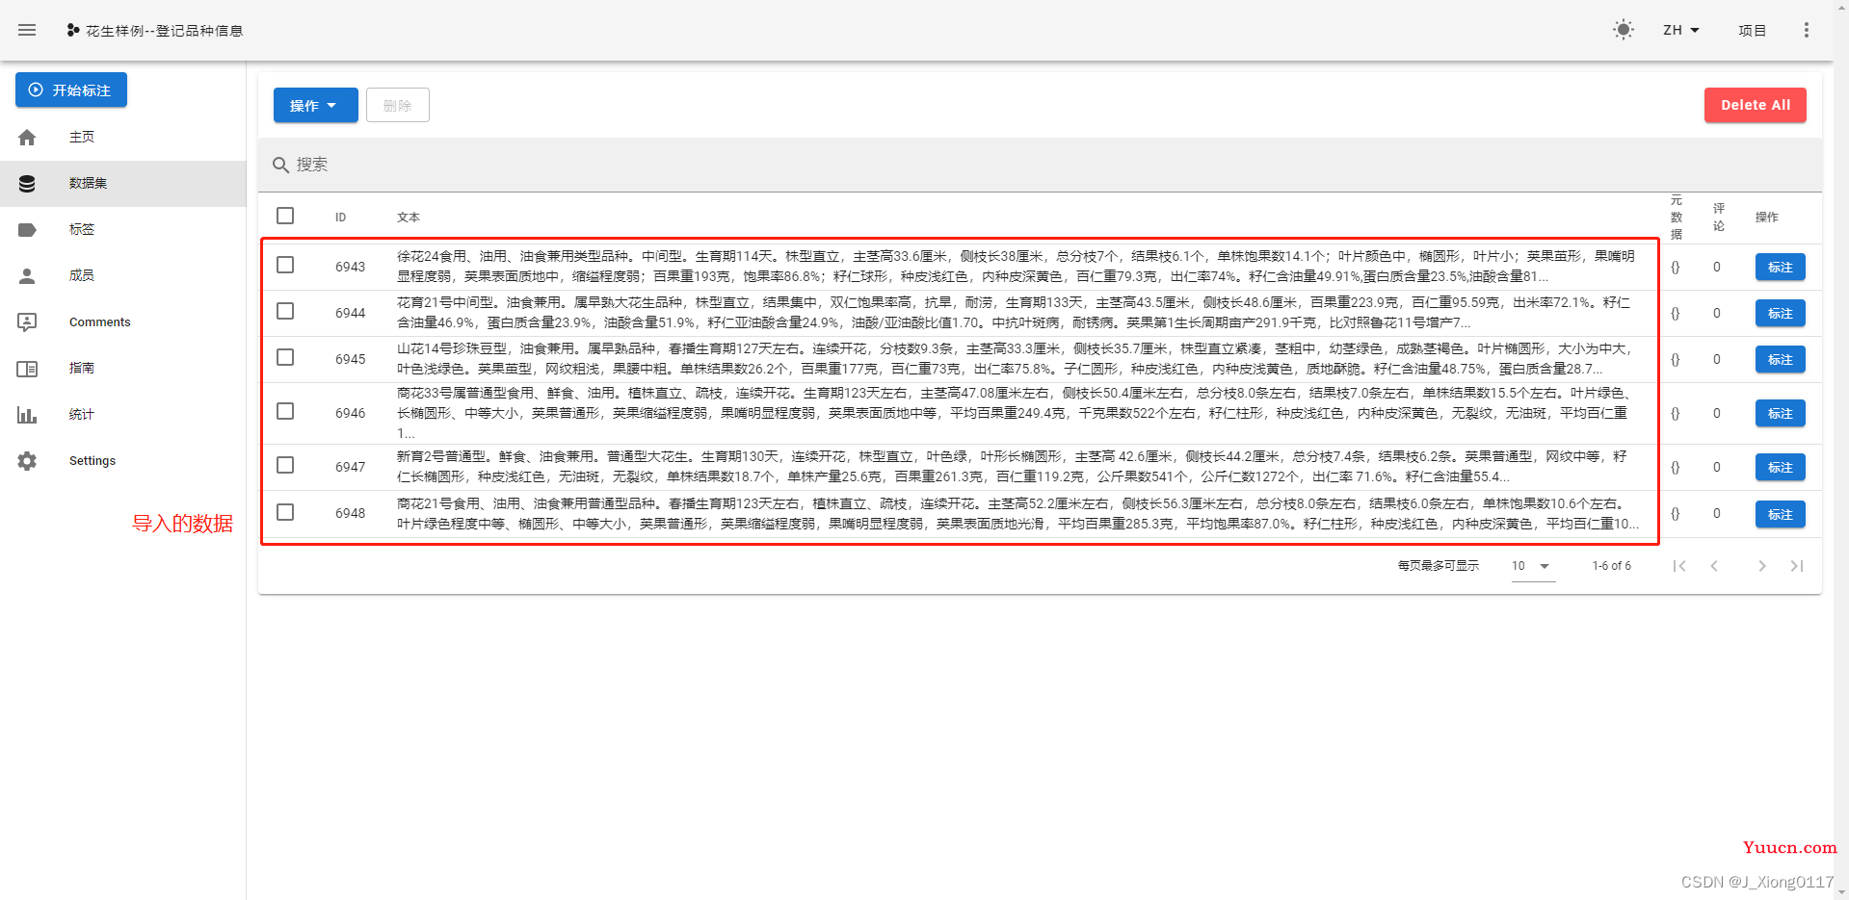1849x900 pixels.
Task: Open the 成员 menu item
Action: [122, 275]
